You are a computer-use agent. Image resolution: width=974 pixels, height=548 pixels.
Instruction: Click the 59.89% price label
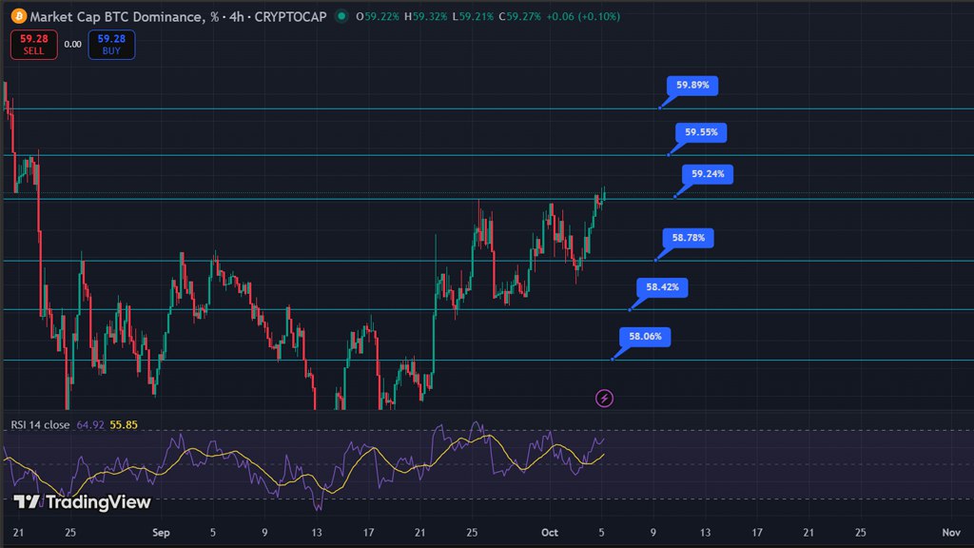pyautogui.click(x=692, y=85)
